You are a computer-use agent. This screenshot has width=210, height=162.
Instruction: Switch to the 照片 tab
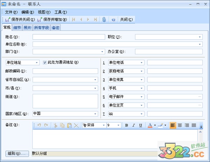click(27, 28)
